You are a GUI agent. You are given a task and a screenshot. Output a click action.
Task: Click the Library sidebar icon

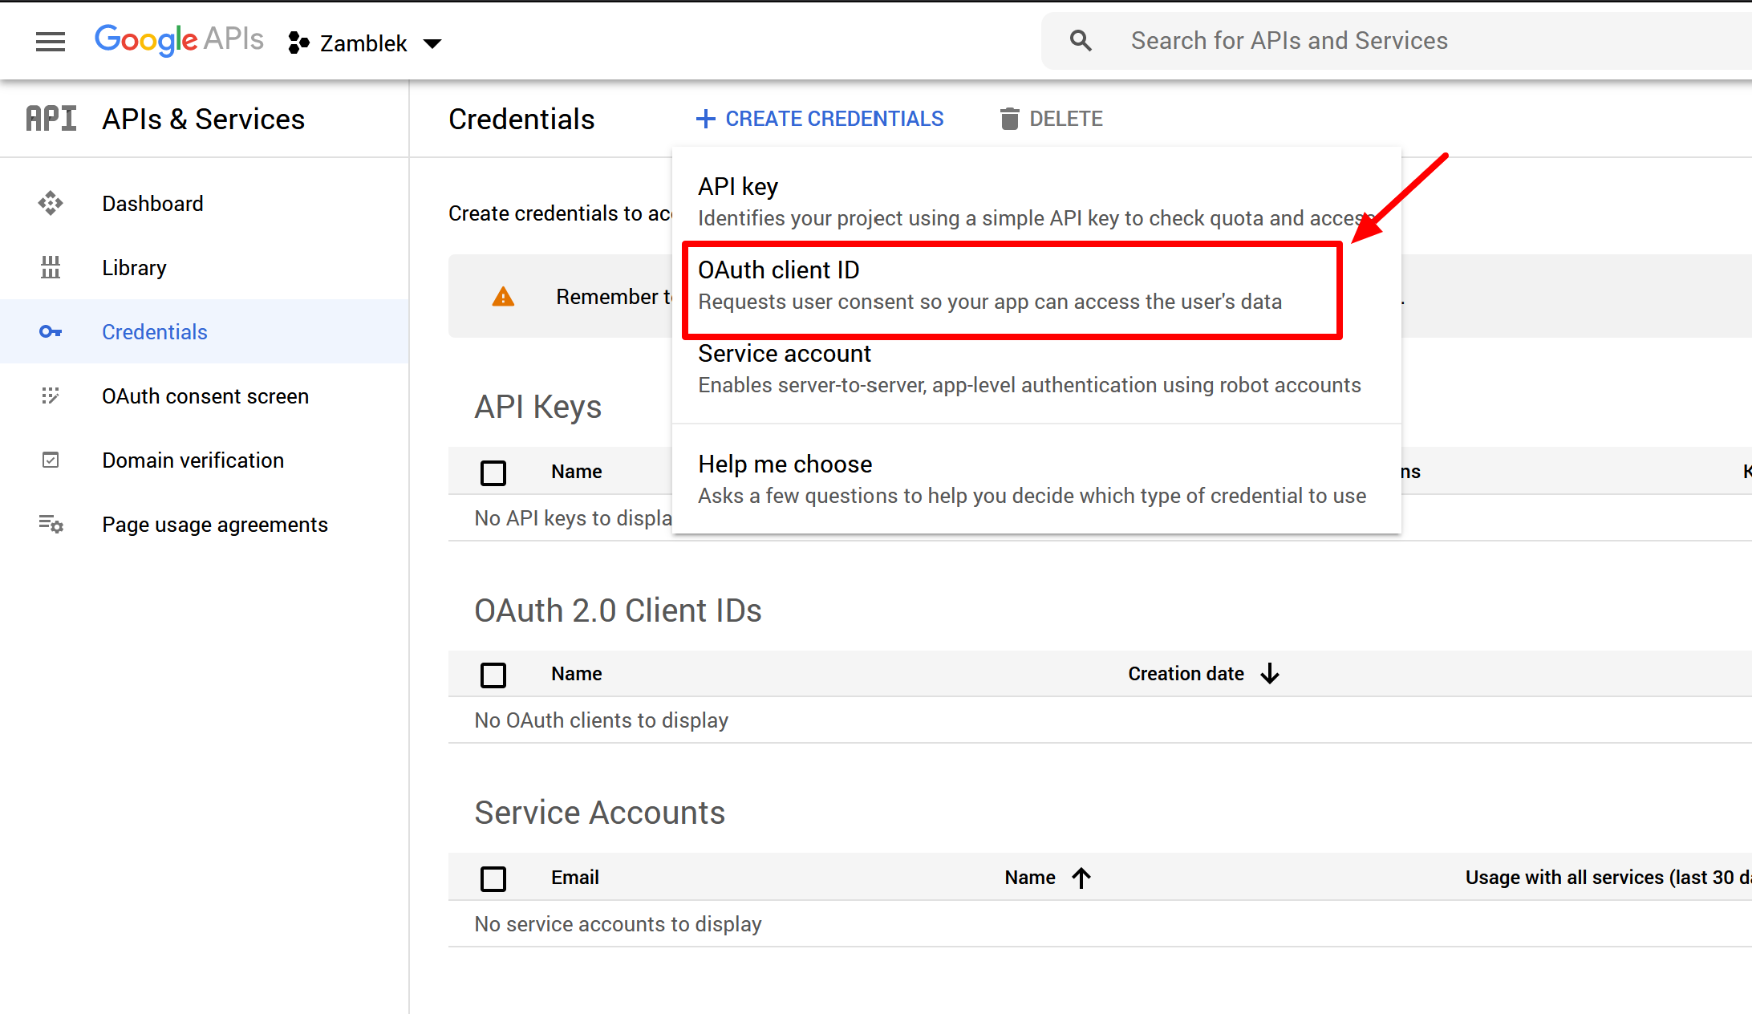click(51, 268)
